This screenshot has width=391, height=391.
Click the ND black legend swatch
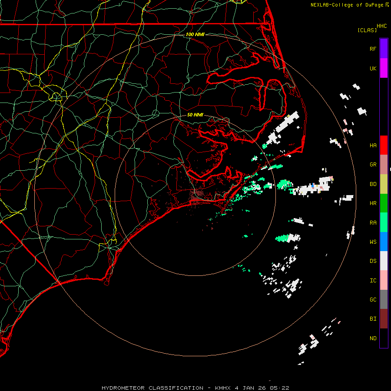point(384,338)
